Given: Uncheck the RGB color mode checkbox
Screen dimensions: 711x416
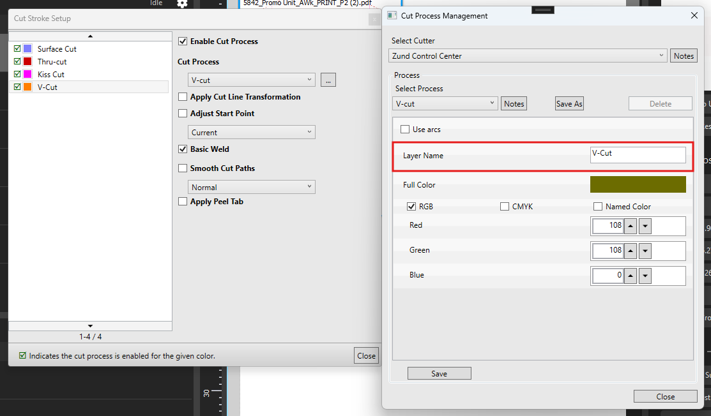Looking at the screenshot, I should pos(411,207).
